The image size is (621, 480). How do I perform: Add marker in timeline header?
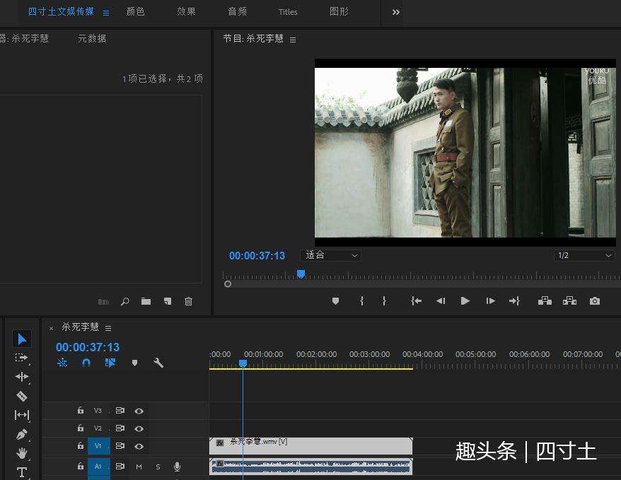click(x=134, y=363)
